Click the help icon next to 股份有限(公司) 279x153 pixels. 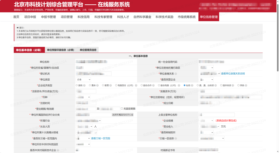point(179,85)
